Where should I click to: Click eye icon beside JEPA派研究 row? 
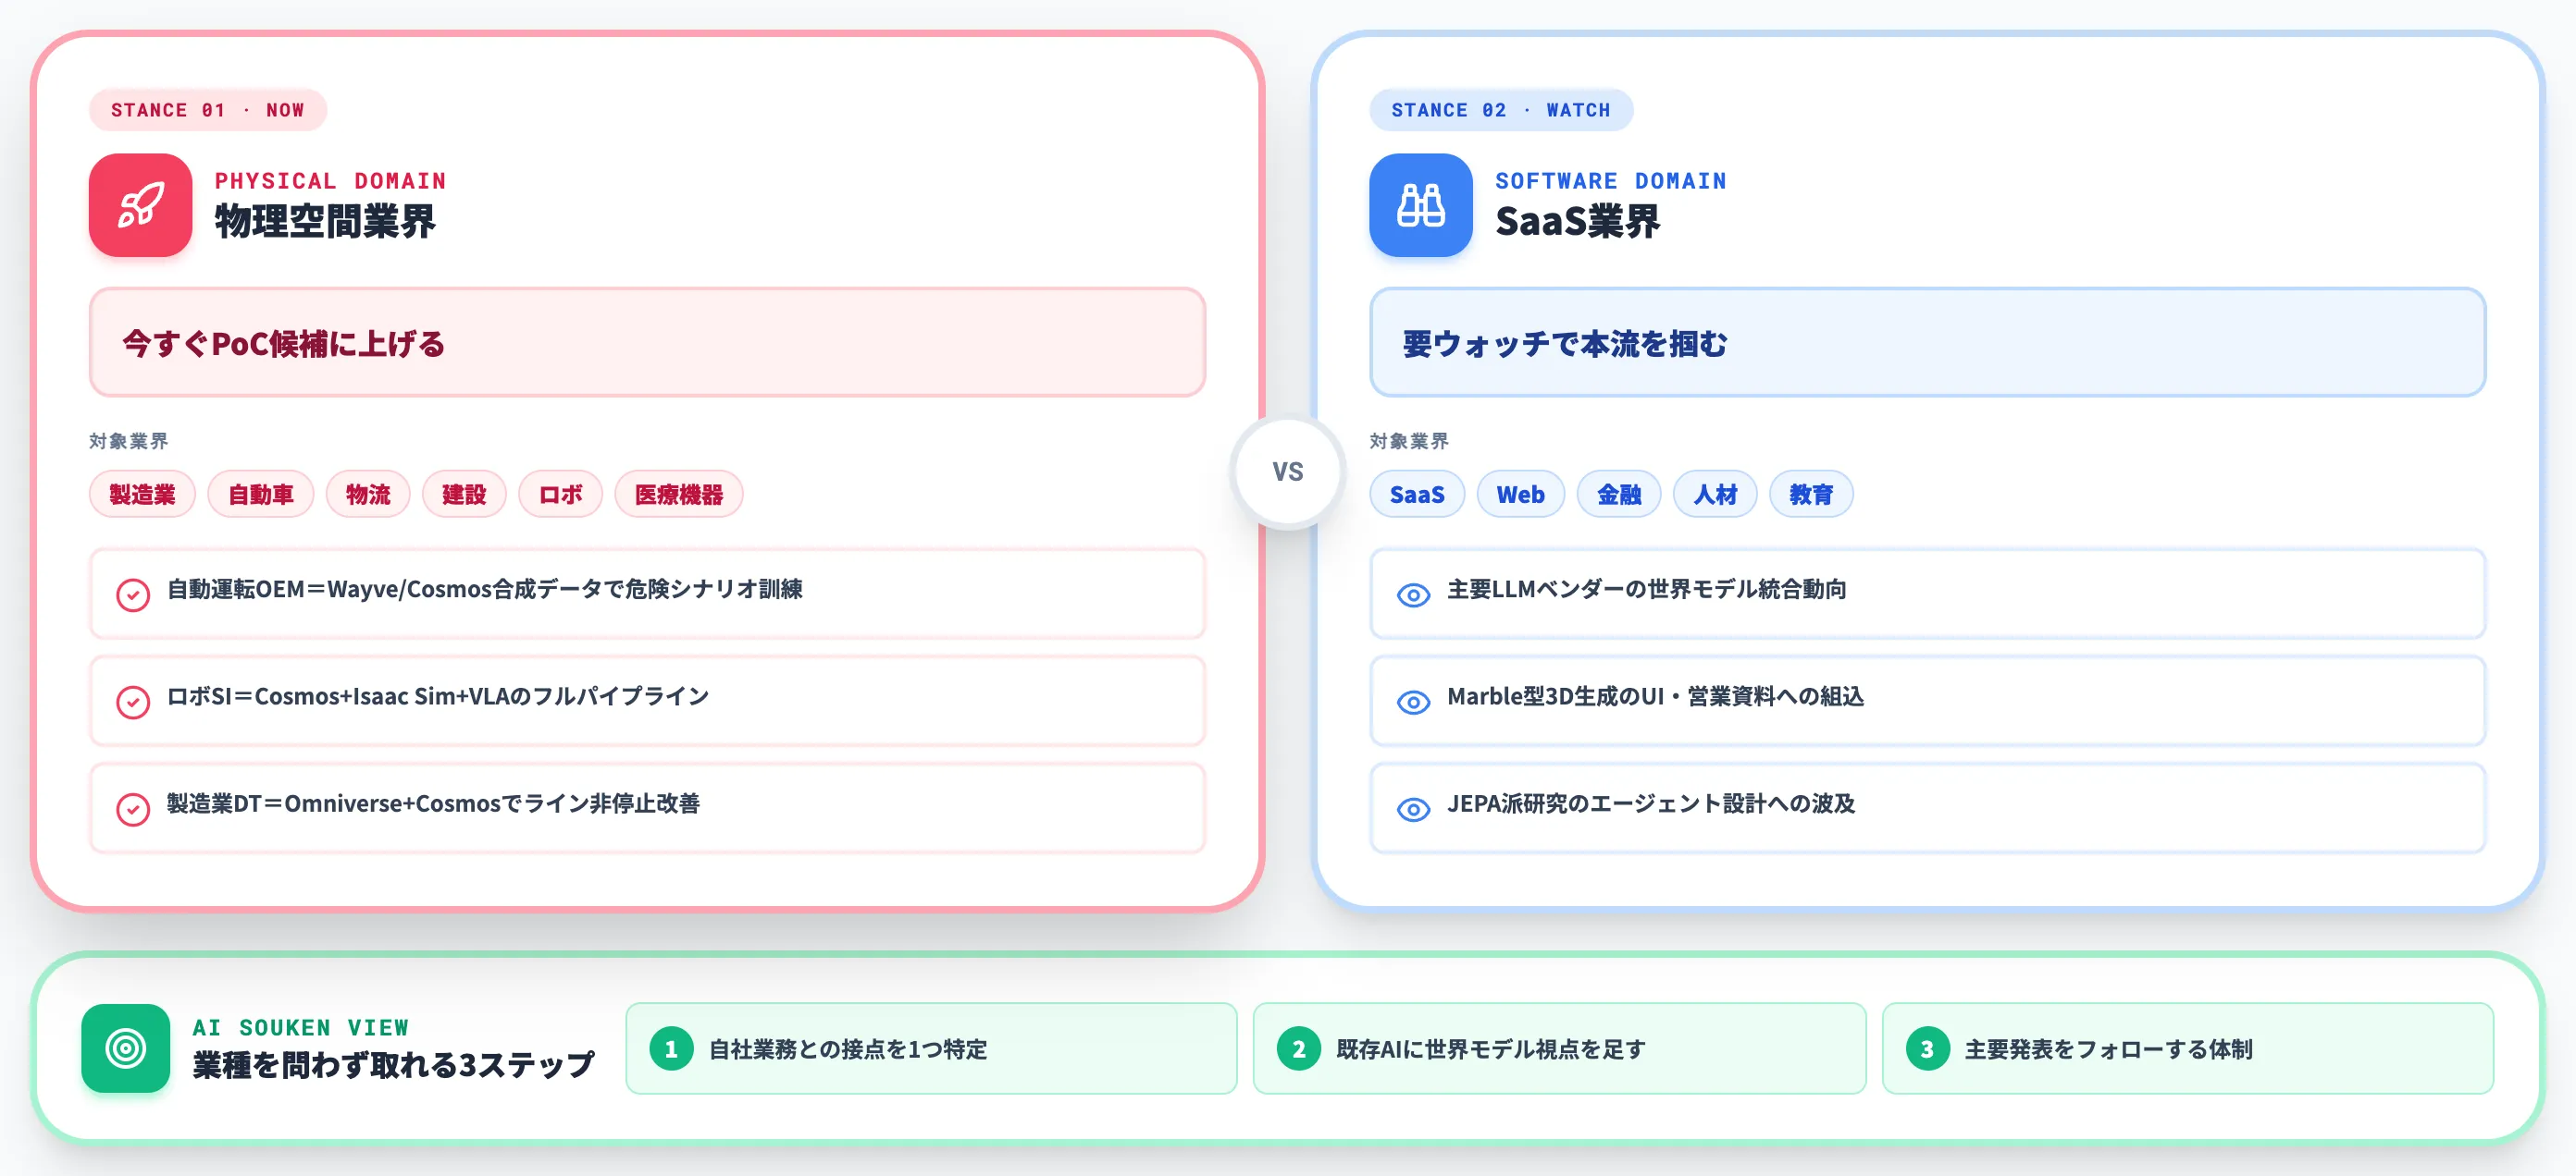point(1413,809)
